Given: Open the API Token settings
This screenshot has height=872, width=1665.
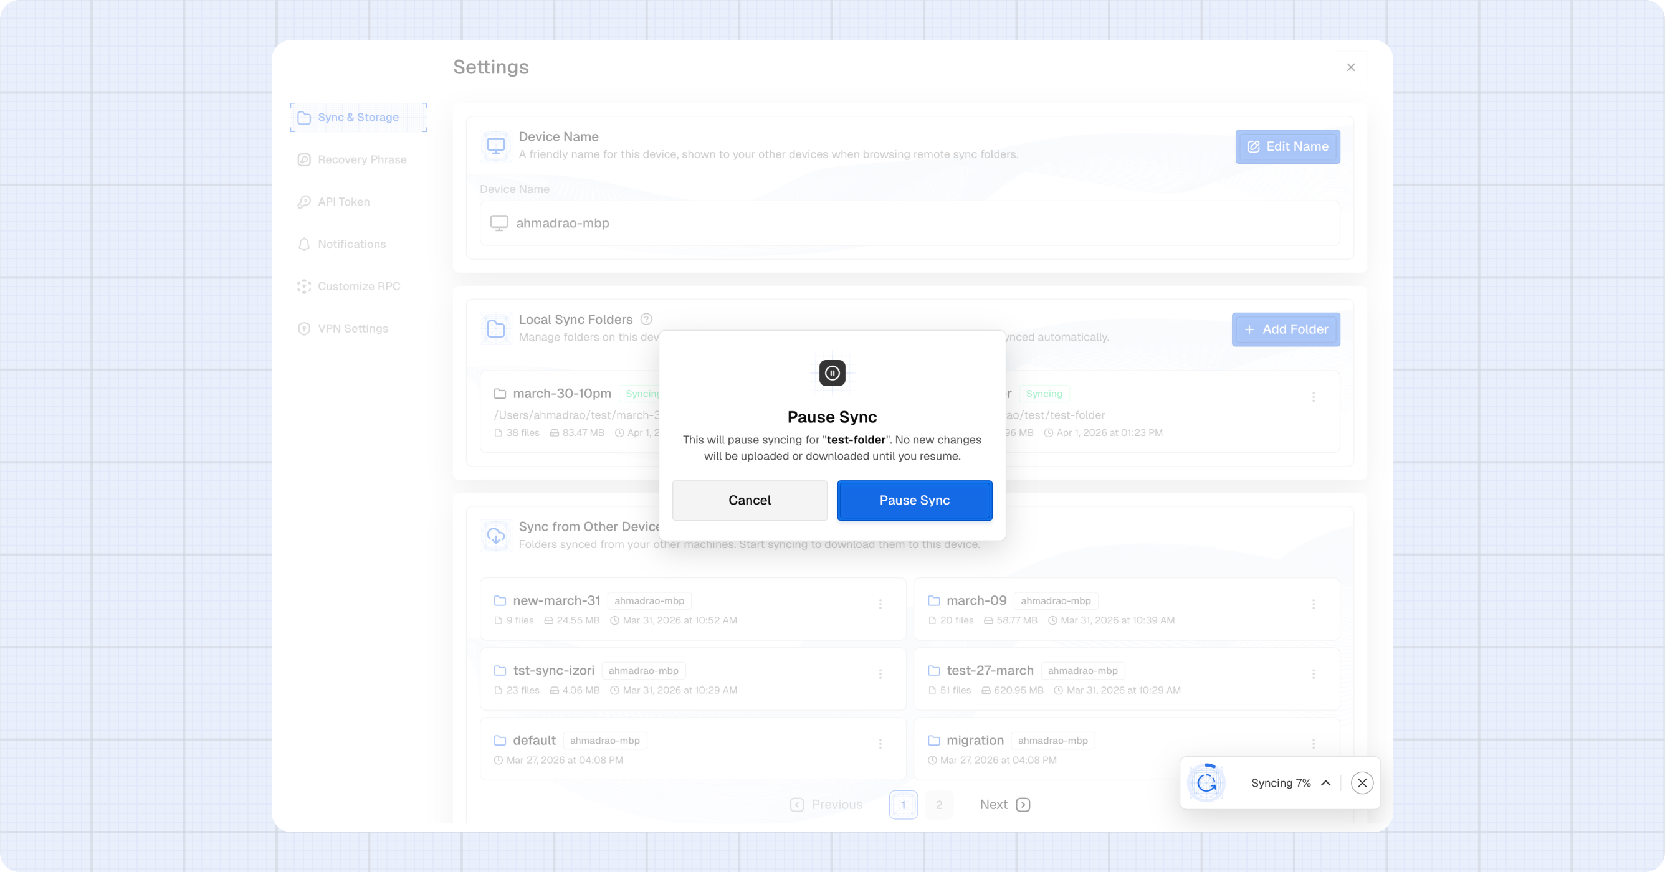Looking at the screenshot, I should (343, 202).
